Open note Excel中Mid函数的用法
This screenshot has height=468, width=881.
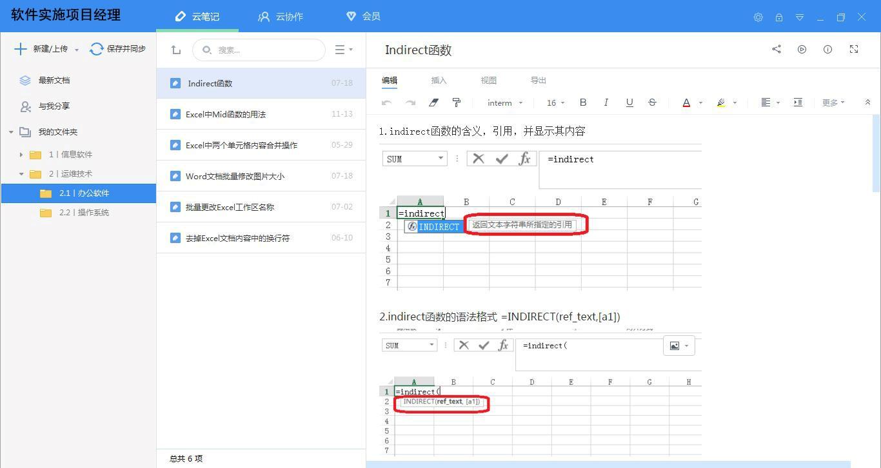(x=261, y=114)
